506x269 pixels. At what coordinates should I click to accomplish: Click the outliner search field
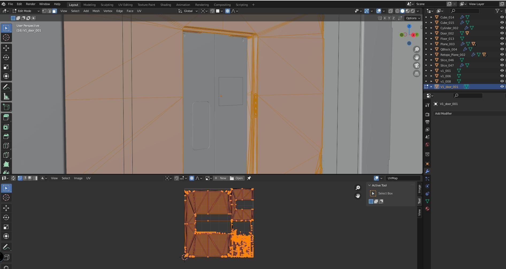pyautogui.click(x=465, y=11)
